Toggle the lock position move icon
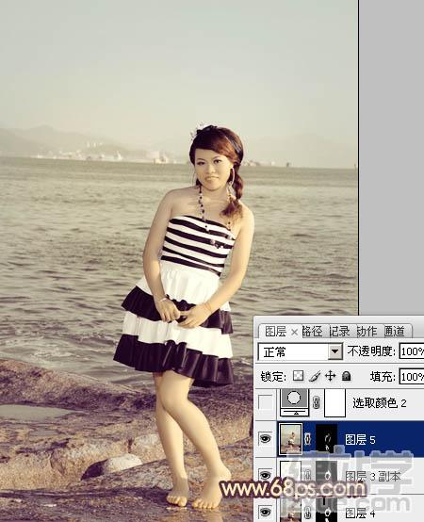This screenshot has width=424, height=522. pyautogui.click(x=330, y=376)
